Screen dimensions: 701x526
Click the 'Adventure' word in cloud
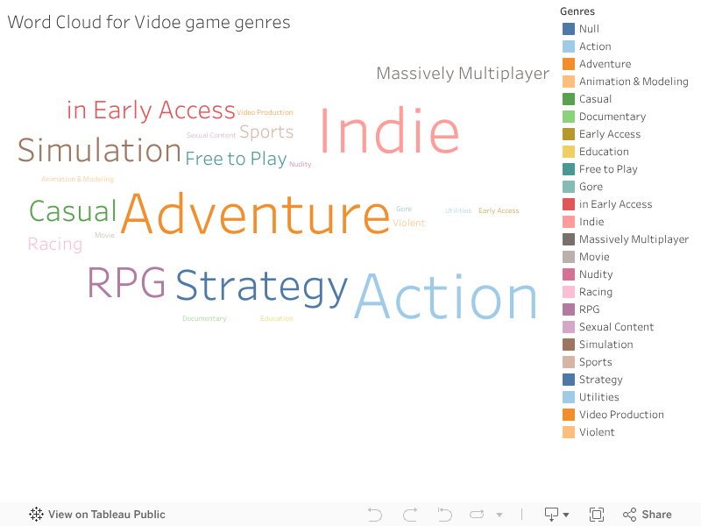click(x=255, y=214)
